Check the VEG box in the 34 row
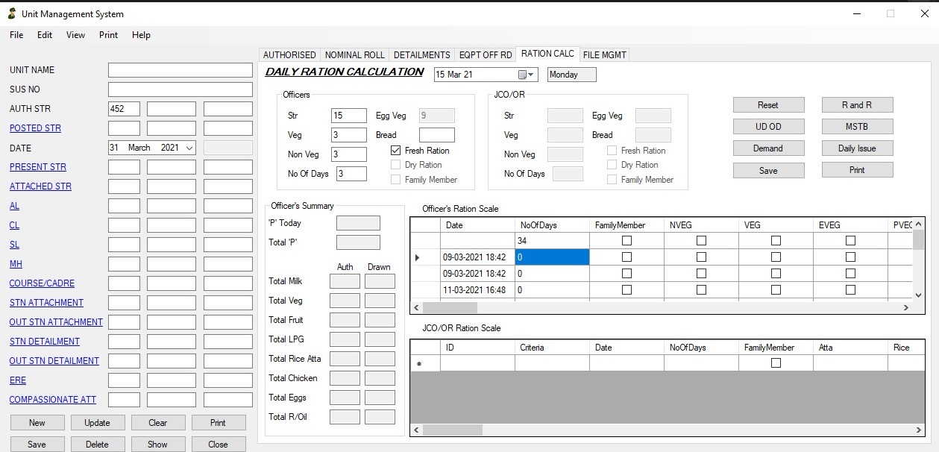This screenshot has width=939, height=452. [x=776, y=241]
